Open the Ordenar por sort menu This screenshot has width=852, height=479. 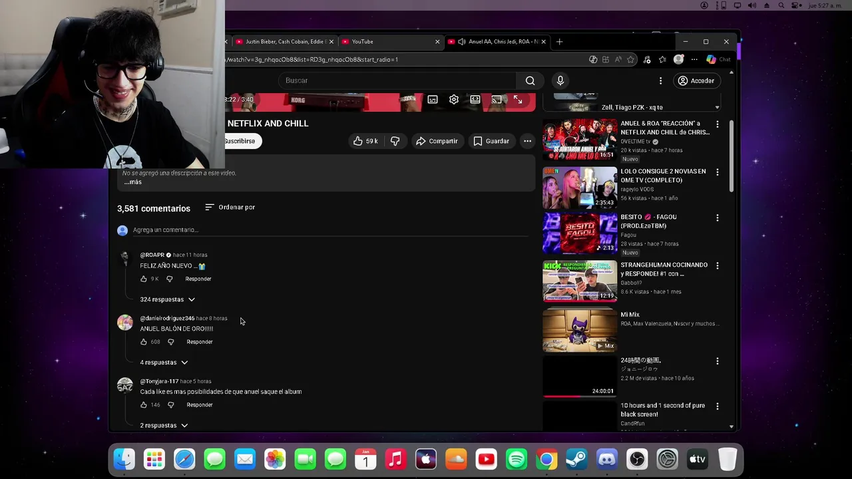[230, 207]
